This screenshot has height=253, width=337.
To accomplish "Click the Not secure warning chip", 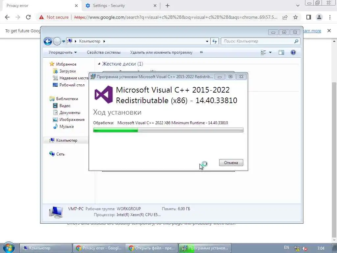I will coord(54,17).
